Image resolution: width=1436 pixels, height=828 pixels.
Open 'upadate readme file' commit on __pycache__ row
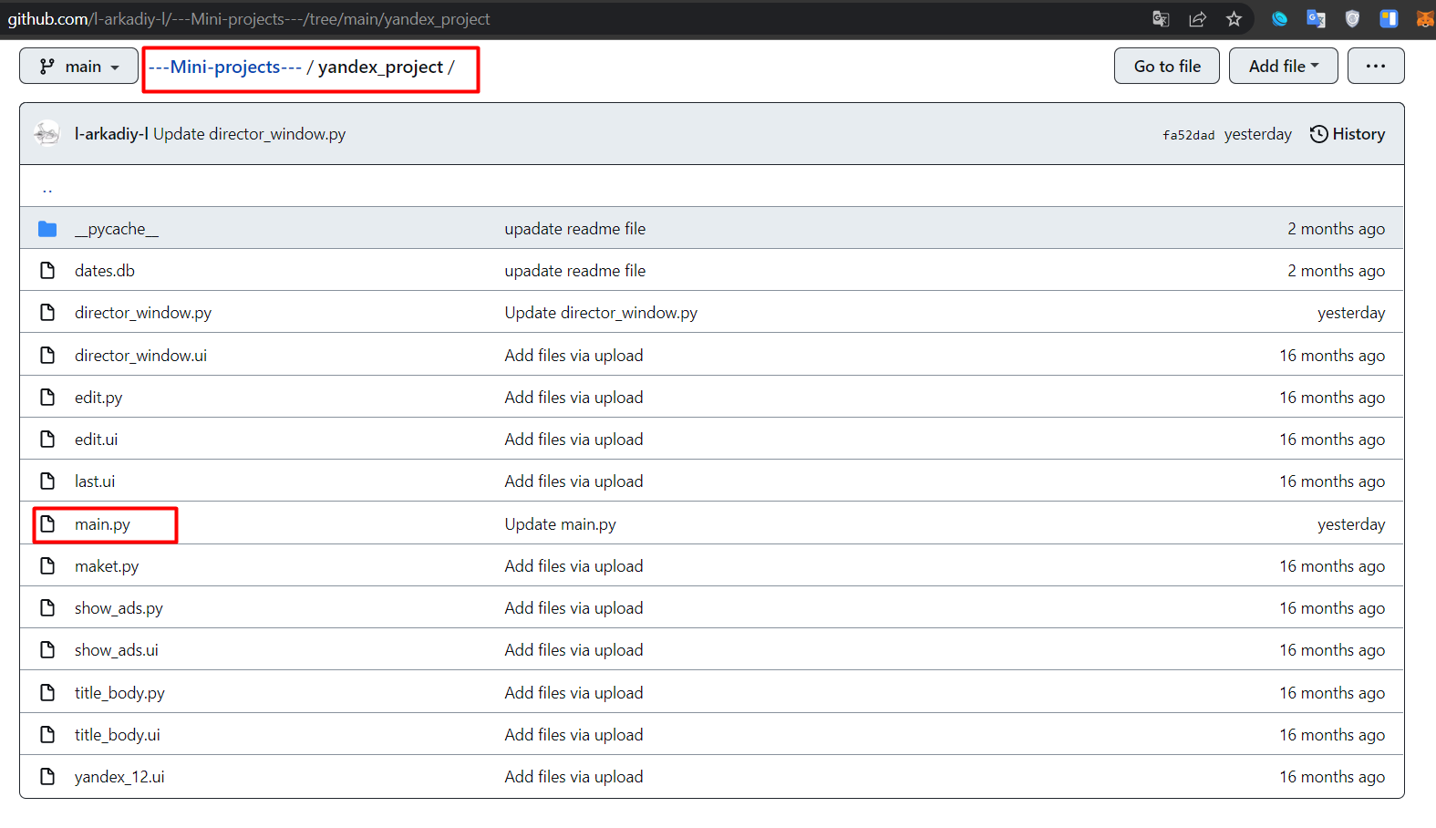point(575,229)
